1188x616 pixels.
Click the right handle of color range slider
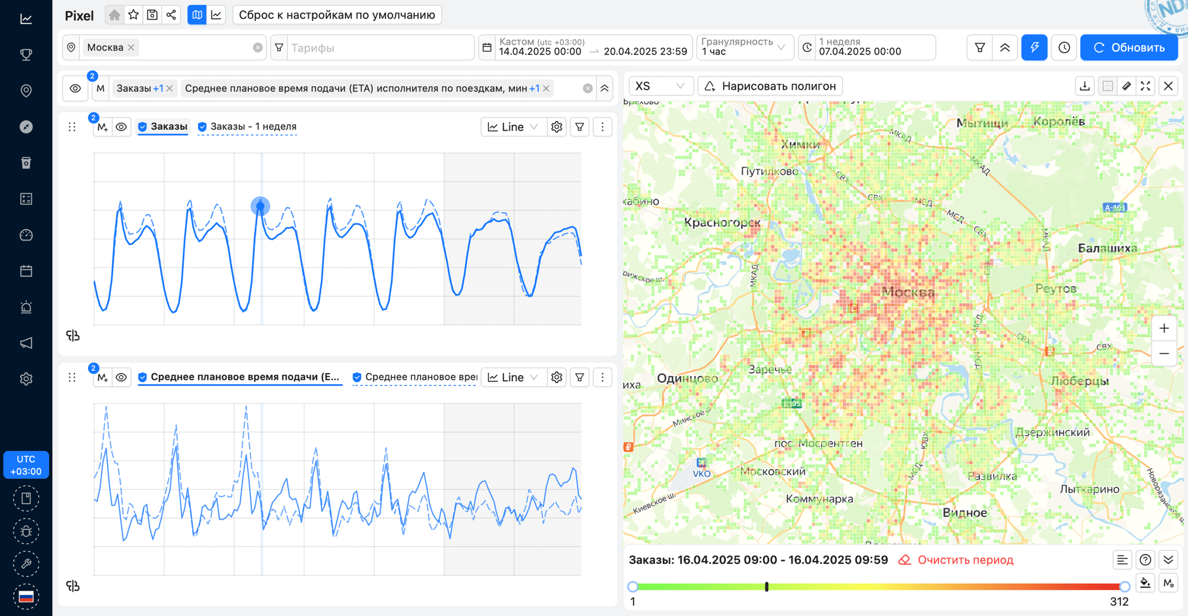coord(1124,587)
